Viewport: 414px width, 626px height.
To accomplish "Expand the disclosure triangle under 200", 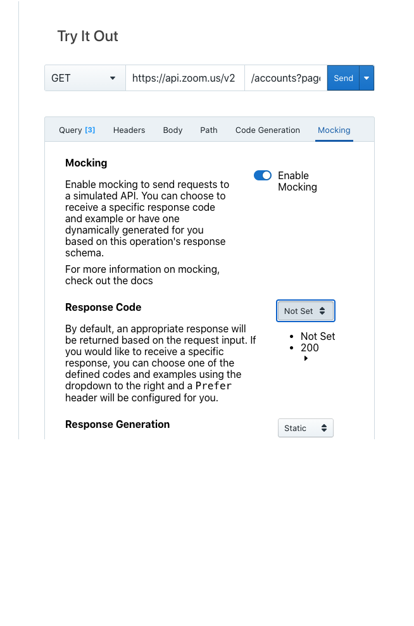I will point(306,358).
